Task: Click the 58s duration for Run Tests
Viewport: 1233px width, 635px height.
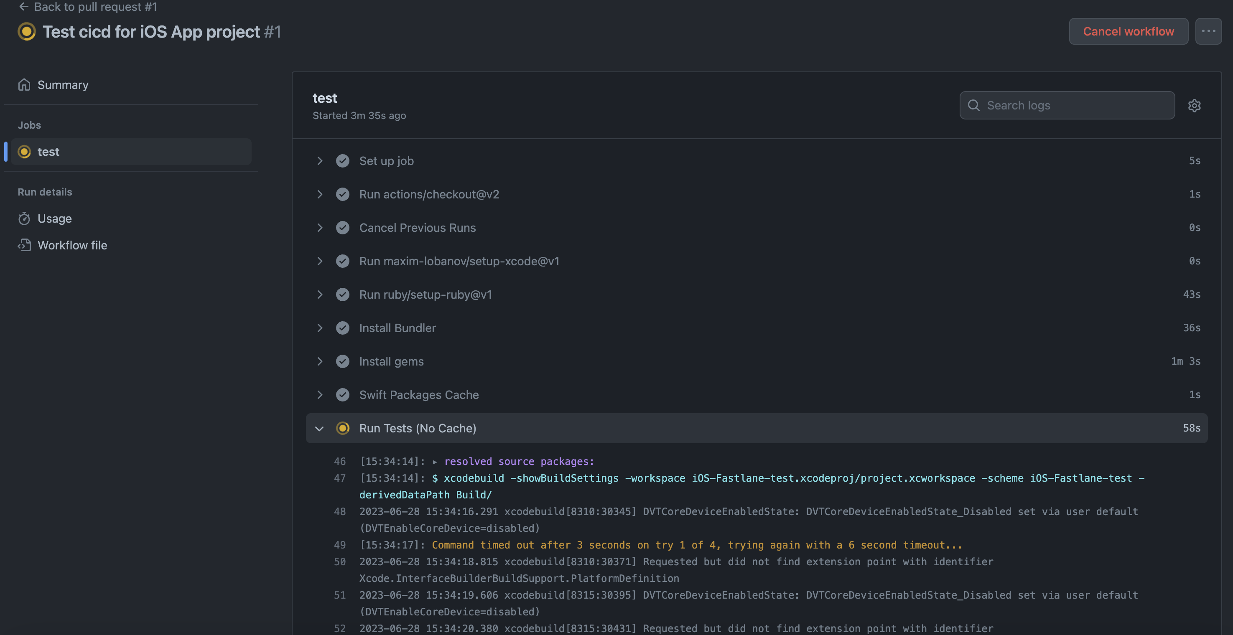Action: coord(1191,428)
